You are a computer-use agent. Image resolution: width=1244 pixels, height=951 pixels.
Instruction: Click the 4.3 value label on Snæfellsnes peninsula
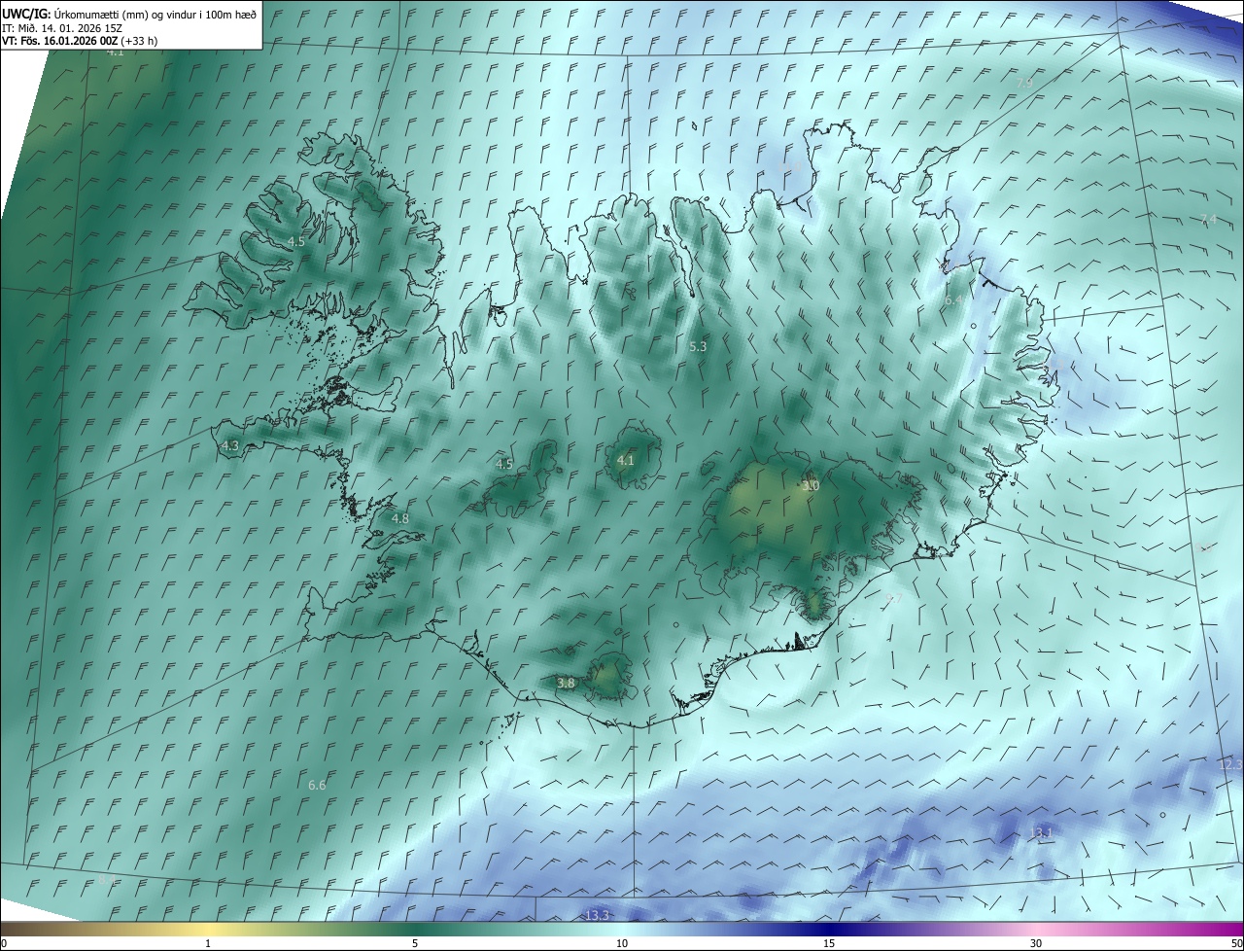point(230,445)
